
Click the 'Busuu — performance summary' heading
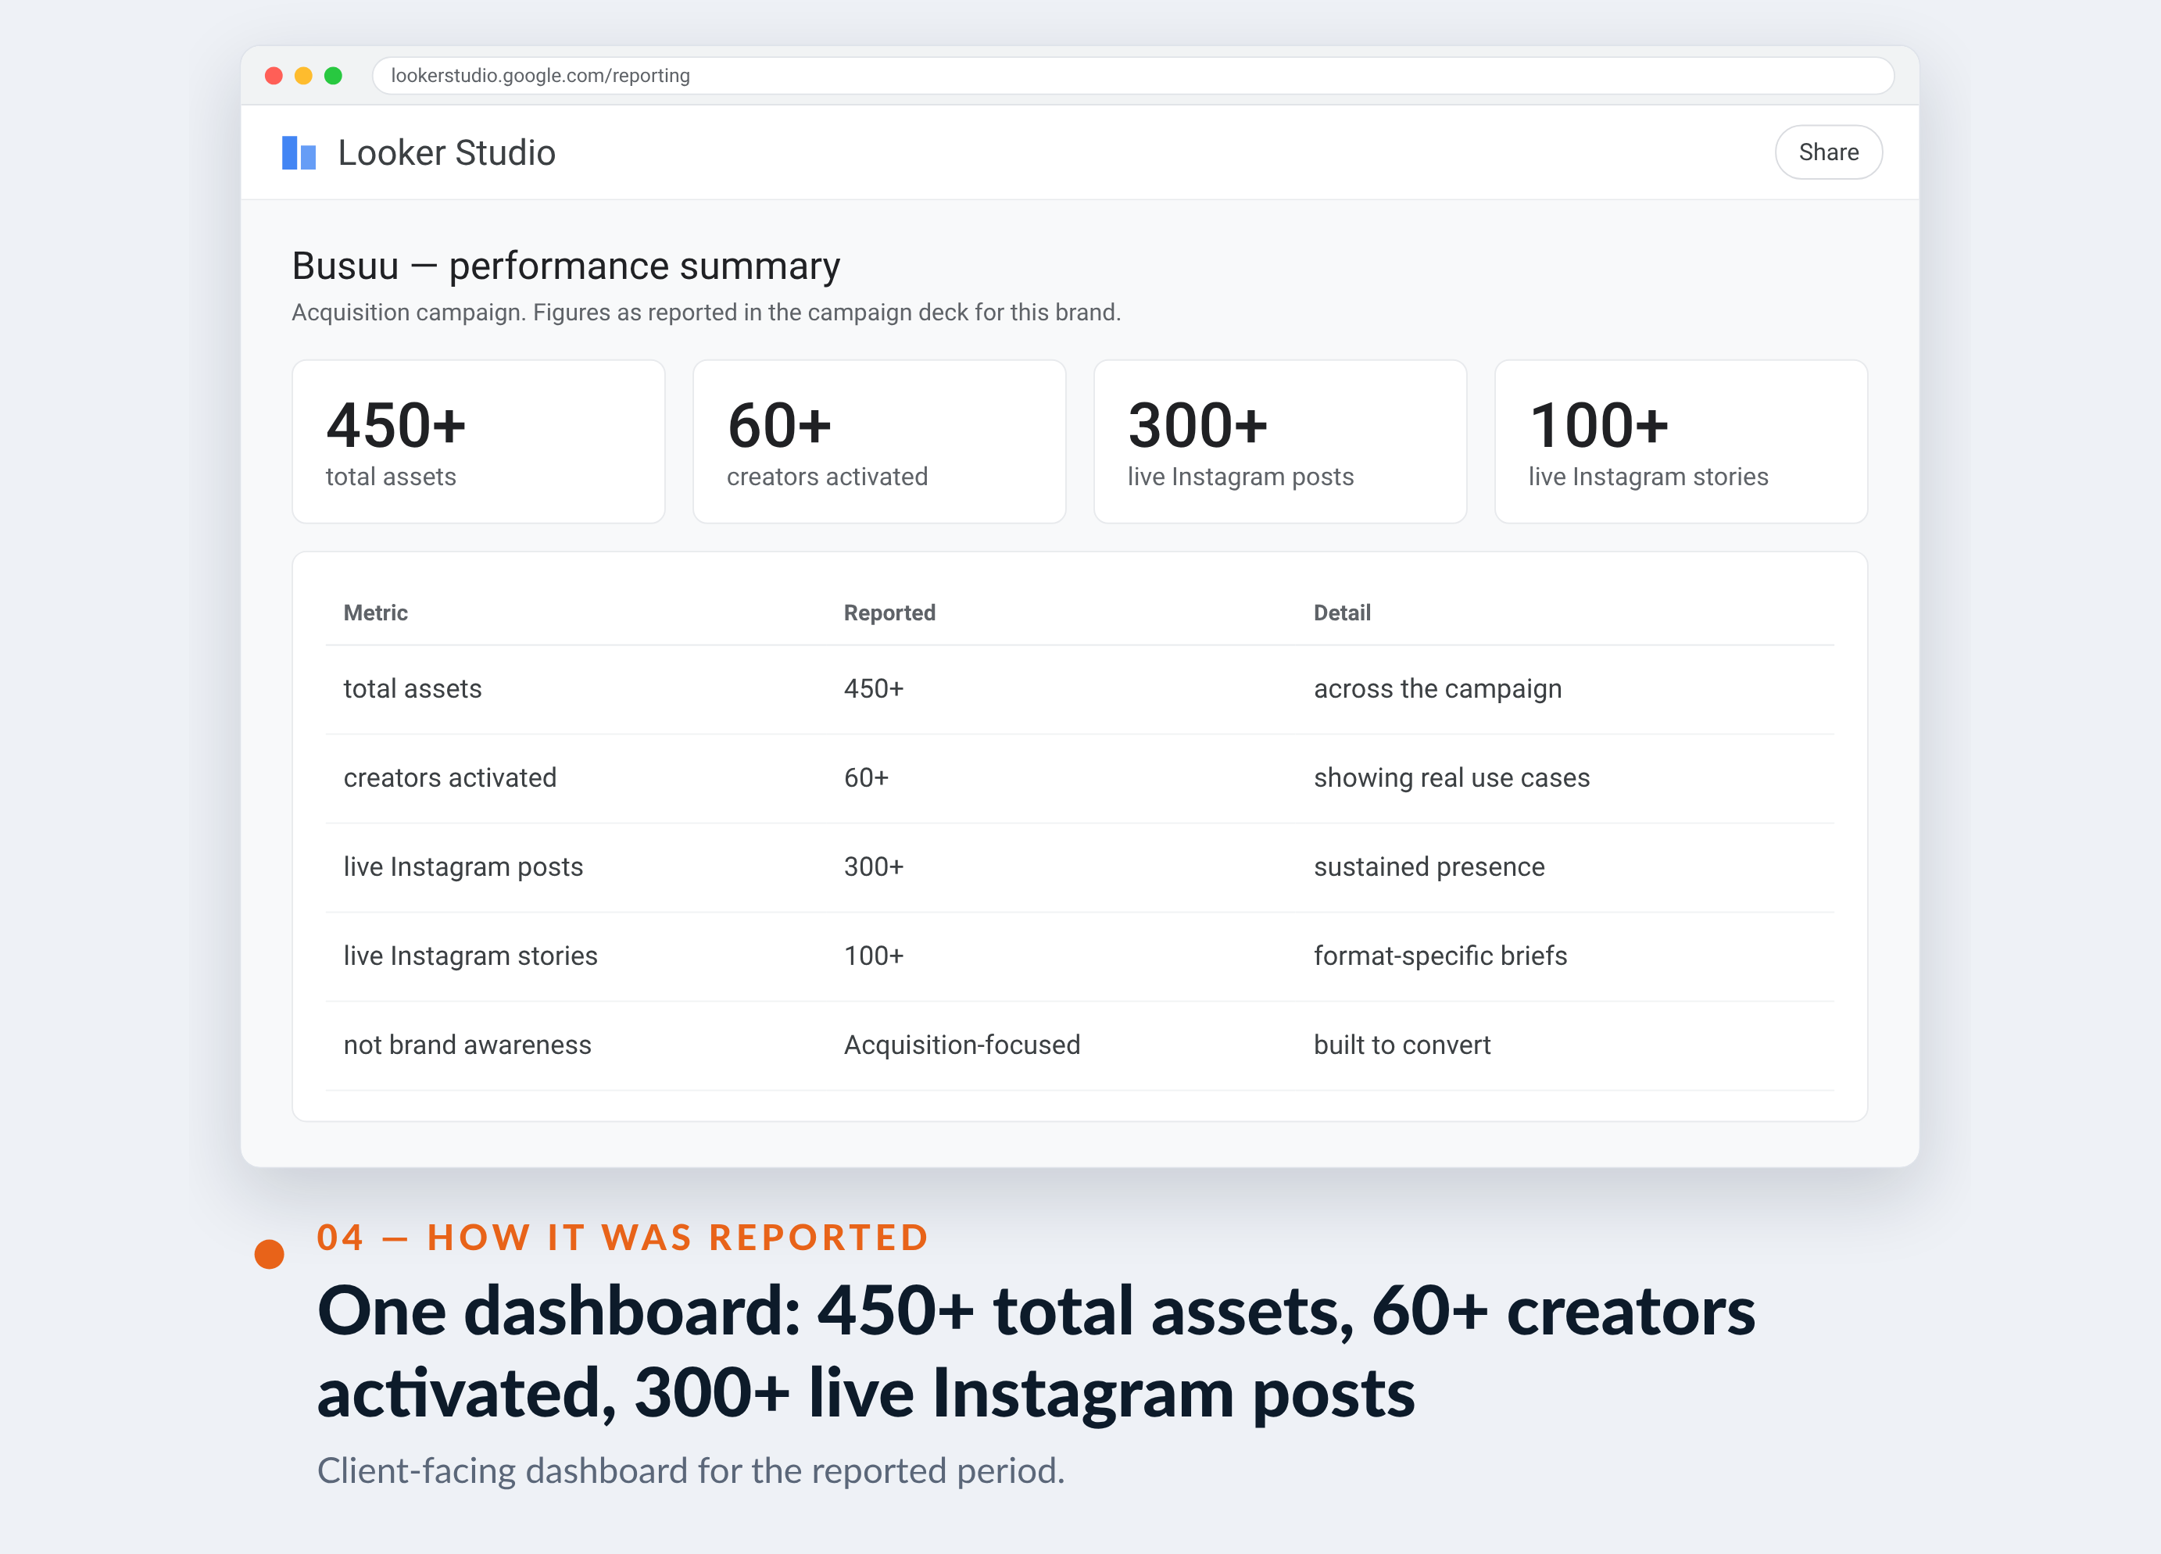pos(566,266)
